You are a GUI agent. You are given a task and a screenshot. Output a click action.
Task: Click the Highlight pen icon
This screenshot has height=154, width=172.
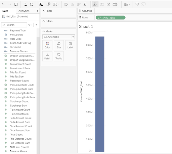[95, 4]
